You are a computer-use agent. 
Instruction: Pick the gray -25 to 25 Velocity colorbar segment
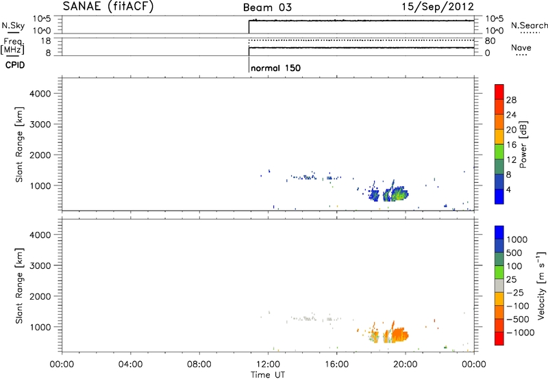pos(499,285)
